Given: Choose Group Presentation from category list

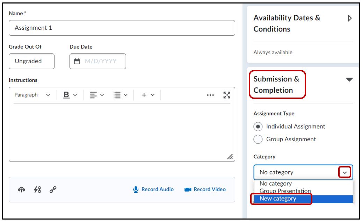Looking at the screenshot, I should [x=285, y=191].
